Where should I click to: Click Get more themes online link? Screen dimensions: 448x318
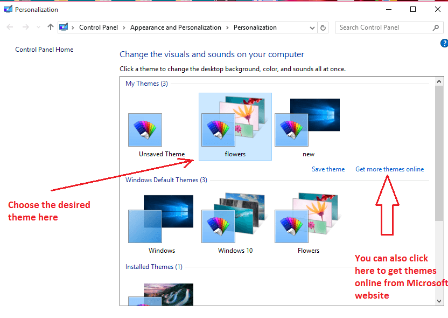click(390, 169)
